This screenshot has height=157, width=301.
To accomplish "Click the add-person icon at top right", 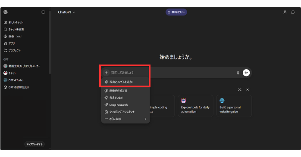I will pos(285,12).
